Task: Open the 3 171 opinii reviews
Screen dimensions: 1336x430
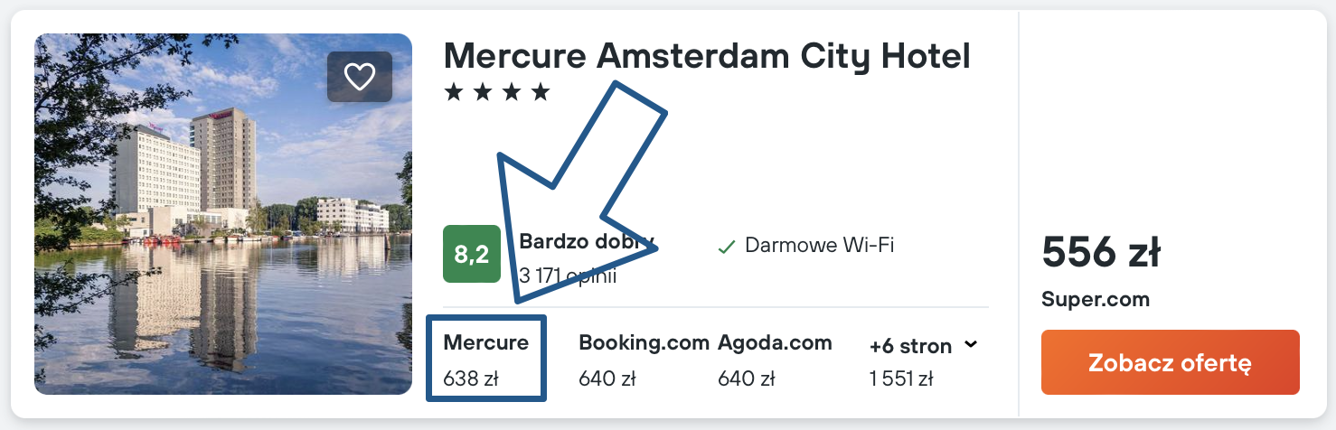Action: pyautogui.click(x=568, y=276)
